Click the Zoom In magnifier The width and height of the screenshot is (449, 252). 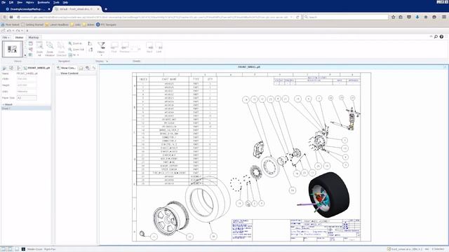70,43
